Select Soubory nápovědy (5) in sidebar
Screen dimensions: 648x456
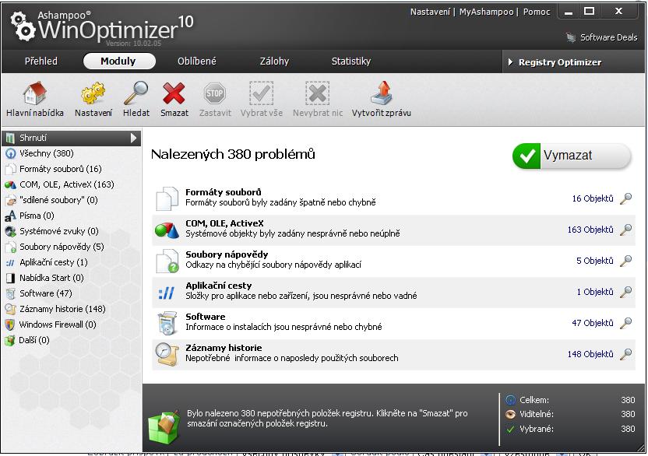[x=62, y=247]
